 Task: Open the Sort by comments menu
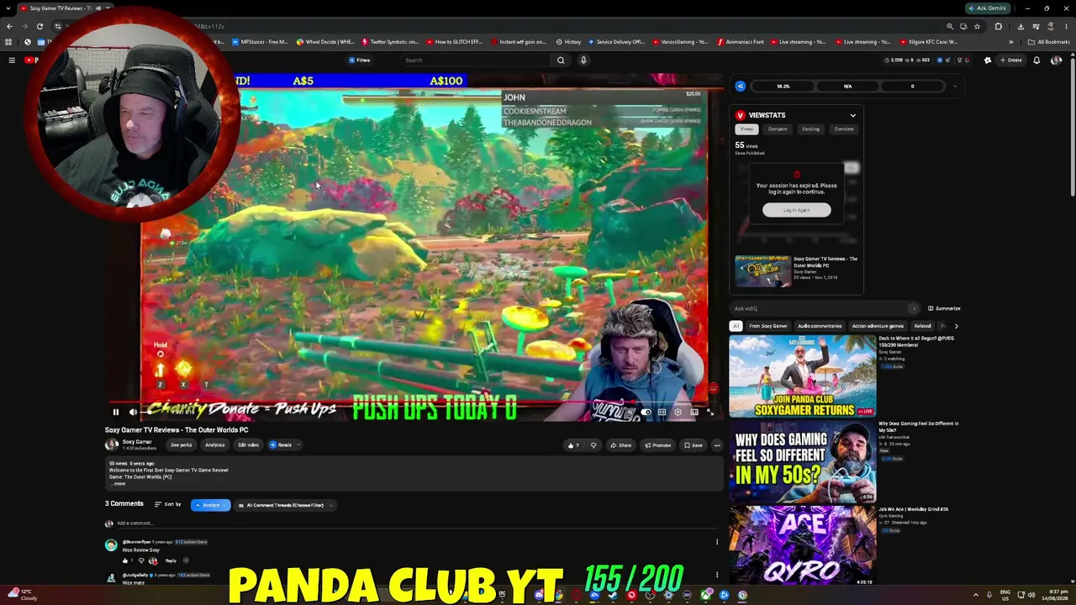tap(168, 505)
